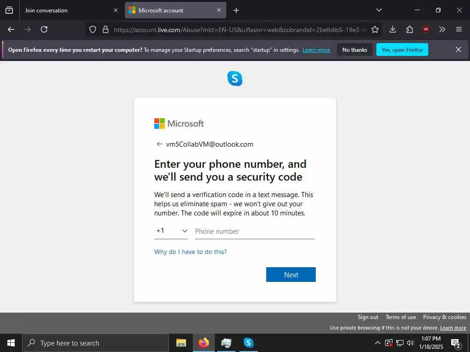Viewport: 470px width, 352px height.
Task: Click the Skype logo on page
Action: (235, 78)
